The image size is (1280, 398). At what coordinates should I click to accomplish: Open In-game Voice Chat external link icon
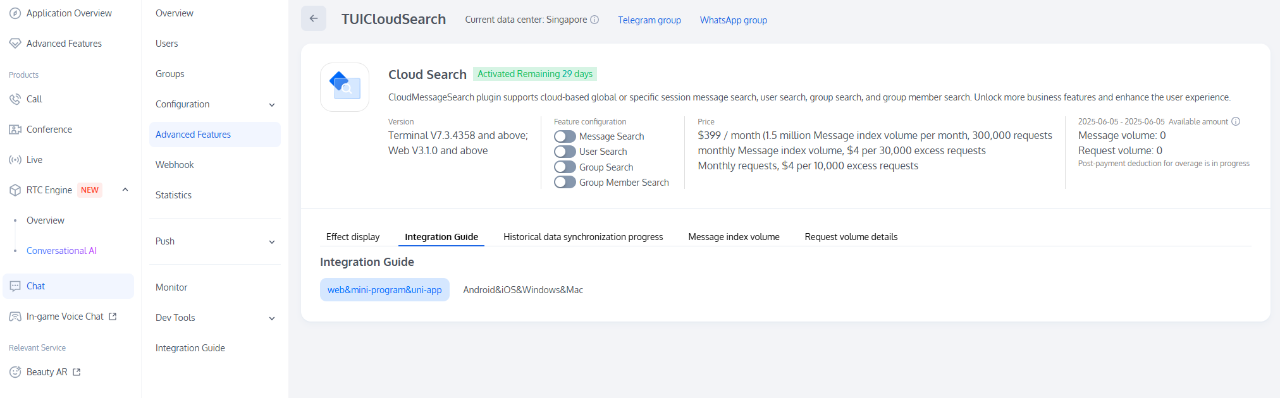(x=113, y=317)
